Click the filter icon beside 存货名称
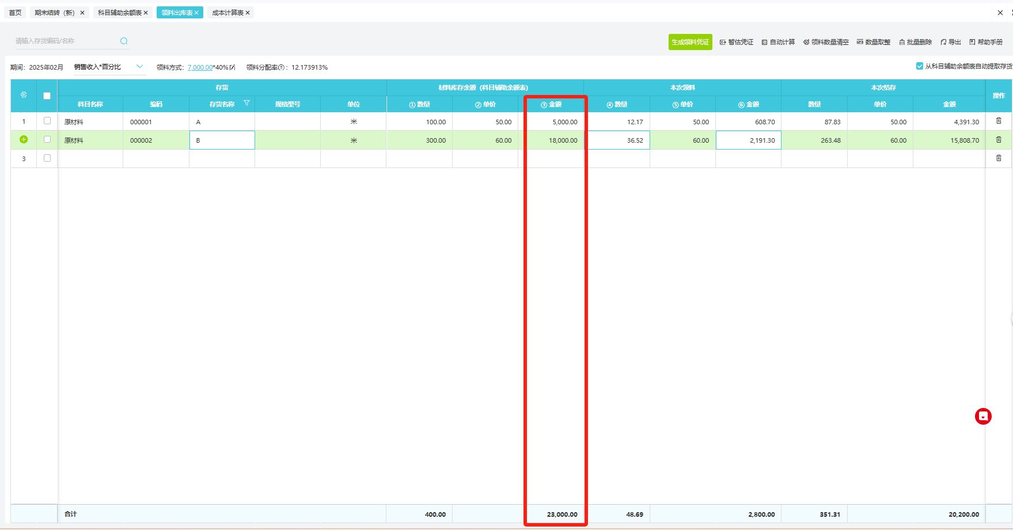This screenshot has width=1013, height=530. [x=246, y=104]
